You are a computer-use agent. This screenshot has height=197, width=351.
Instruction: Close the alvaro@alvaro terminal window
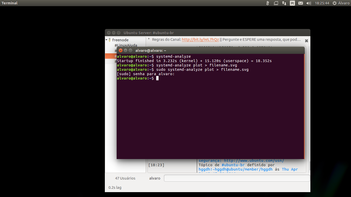pos(121,50)
